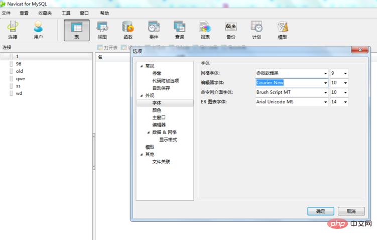Click the 打开表 (Open Table) icon
This screenshot has height=240, width=377.
tap(99, 47)
